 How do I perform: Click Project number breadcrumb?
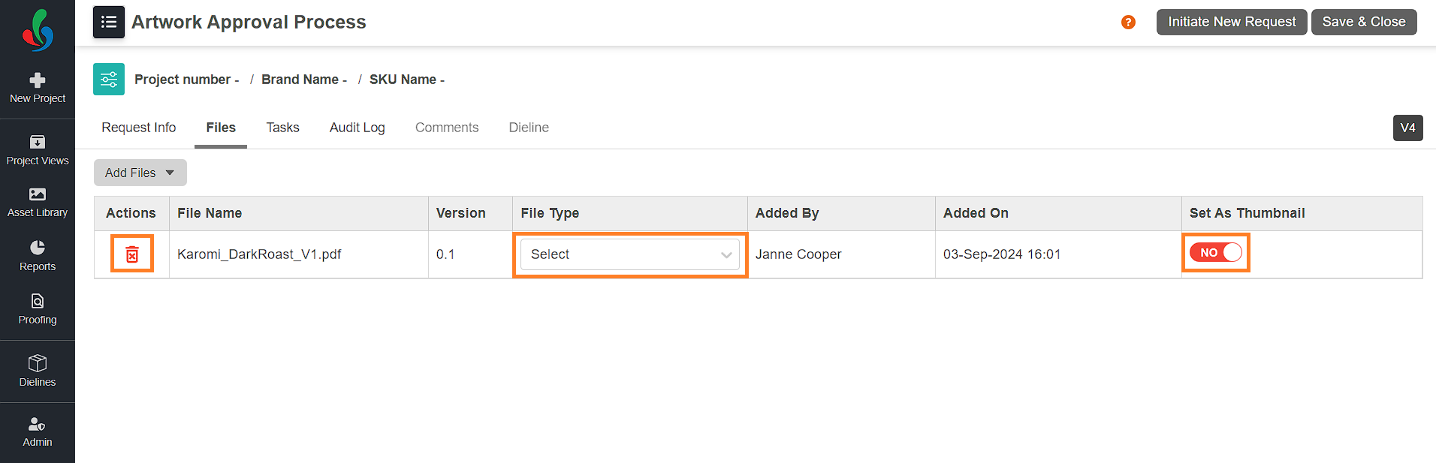(x=186, y=80)
